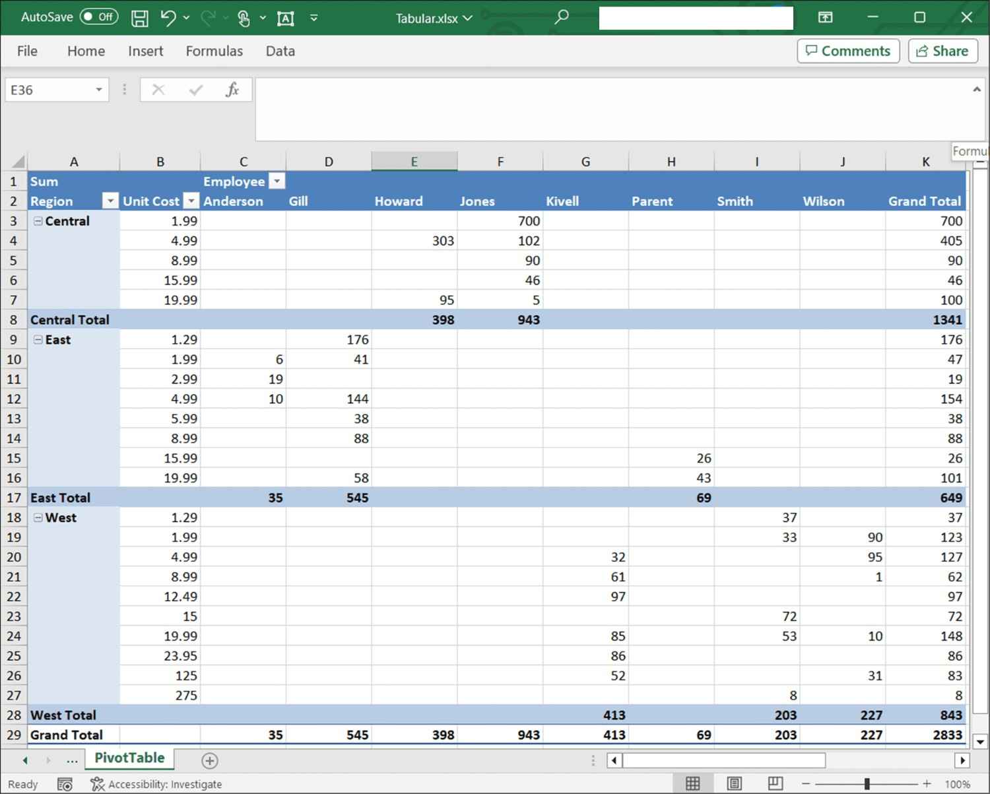Select the Central Total label cell
The image size is (990, 794).
pos(73,319)
